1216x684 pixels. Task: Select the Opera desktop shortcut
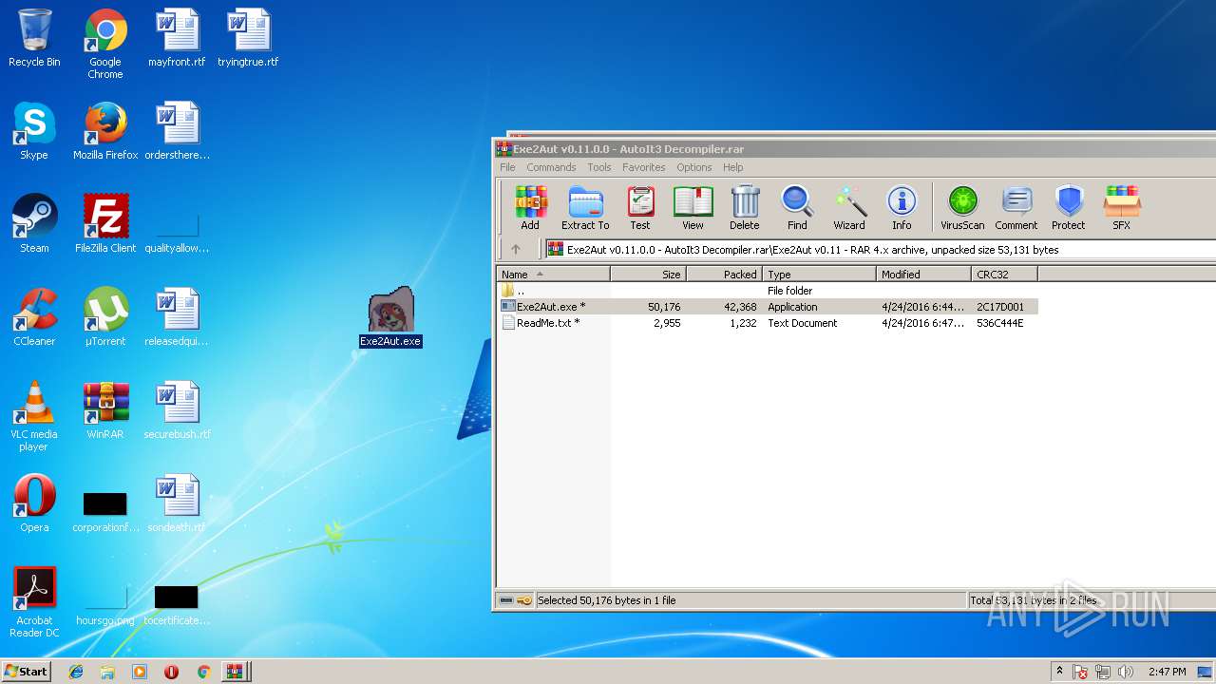pos(34,503)
